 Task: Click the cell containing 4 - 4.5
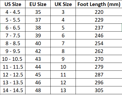click(x=13, y=12)
